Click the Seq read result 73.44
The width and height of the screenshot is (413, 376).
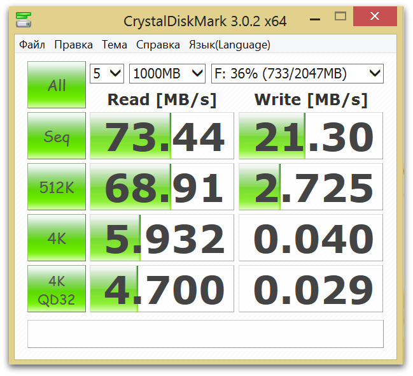click(162, 136)
